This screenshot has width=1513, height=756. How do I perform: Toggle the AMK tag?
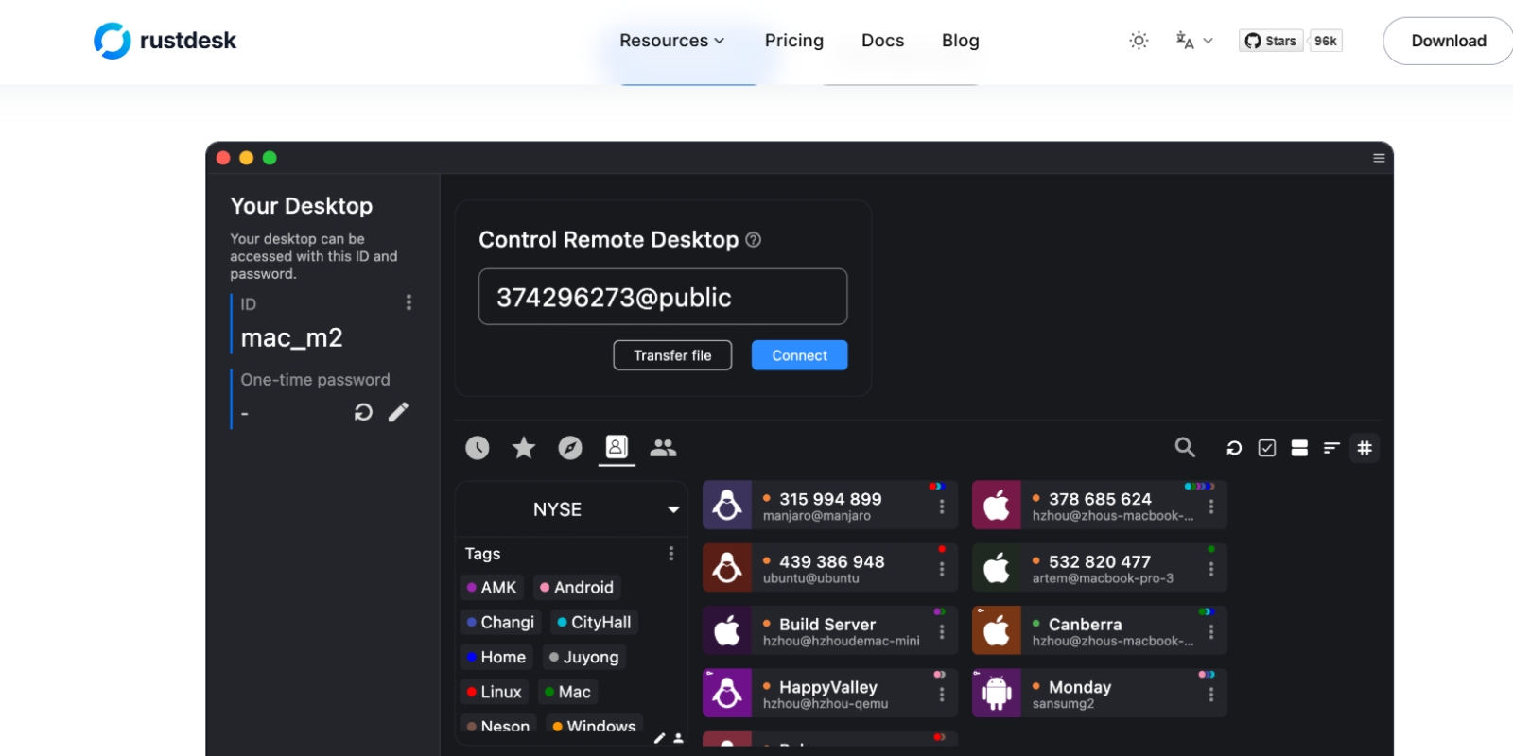(x=492, y=588)
